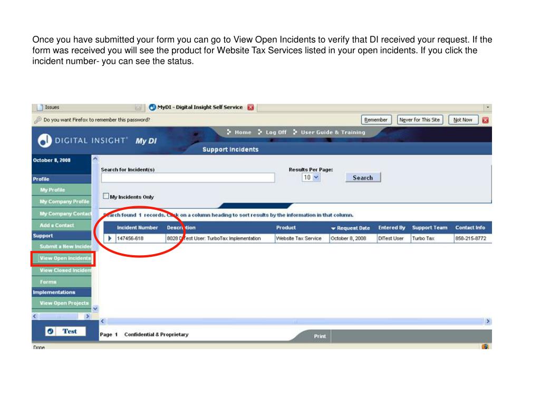540x405 pixels.
Task: Click the key icon in password bar
Action: (37, 120)
